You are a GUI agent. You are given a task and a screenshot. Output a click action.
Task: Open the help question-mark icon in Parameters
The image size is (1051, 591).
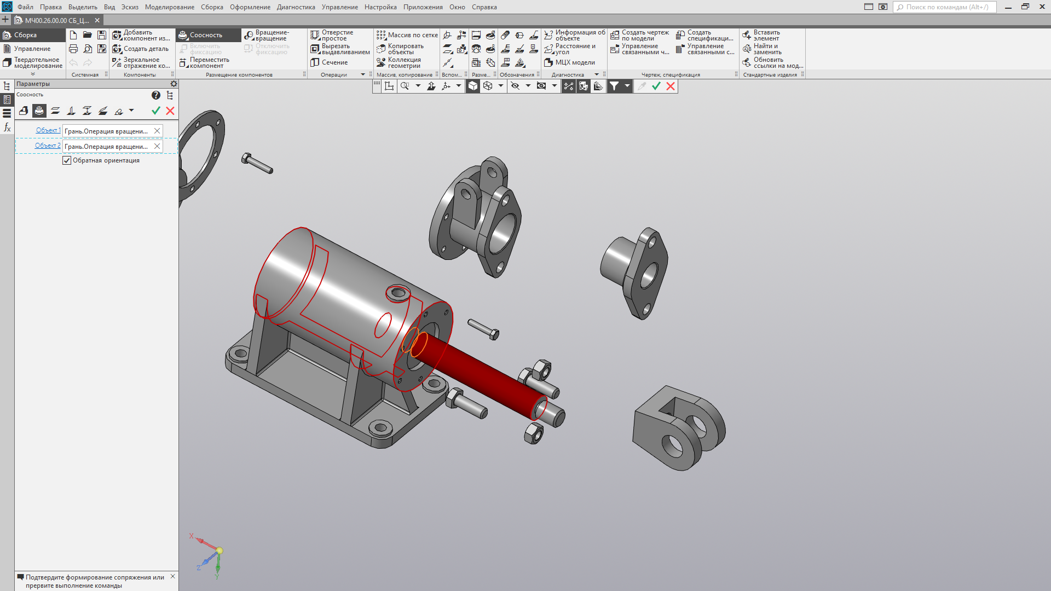click(156, 95)
